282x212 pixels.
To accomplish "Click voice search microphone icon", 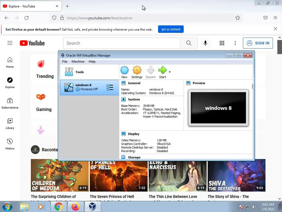I will [205, 43].
